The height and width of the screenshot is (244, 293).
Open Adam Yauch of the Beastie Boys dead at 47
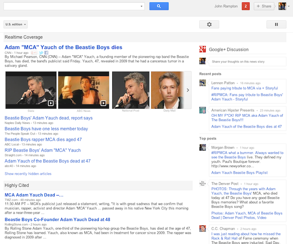point(47,161)
